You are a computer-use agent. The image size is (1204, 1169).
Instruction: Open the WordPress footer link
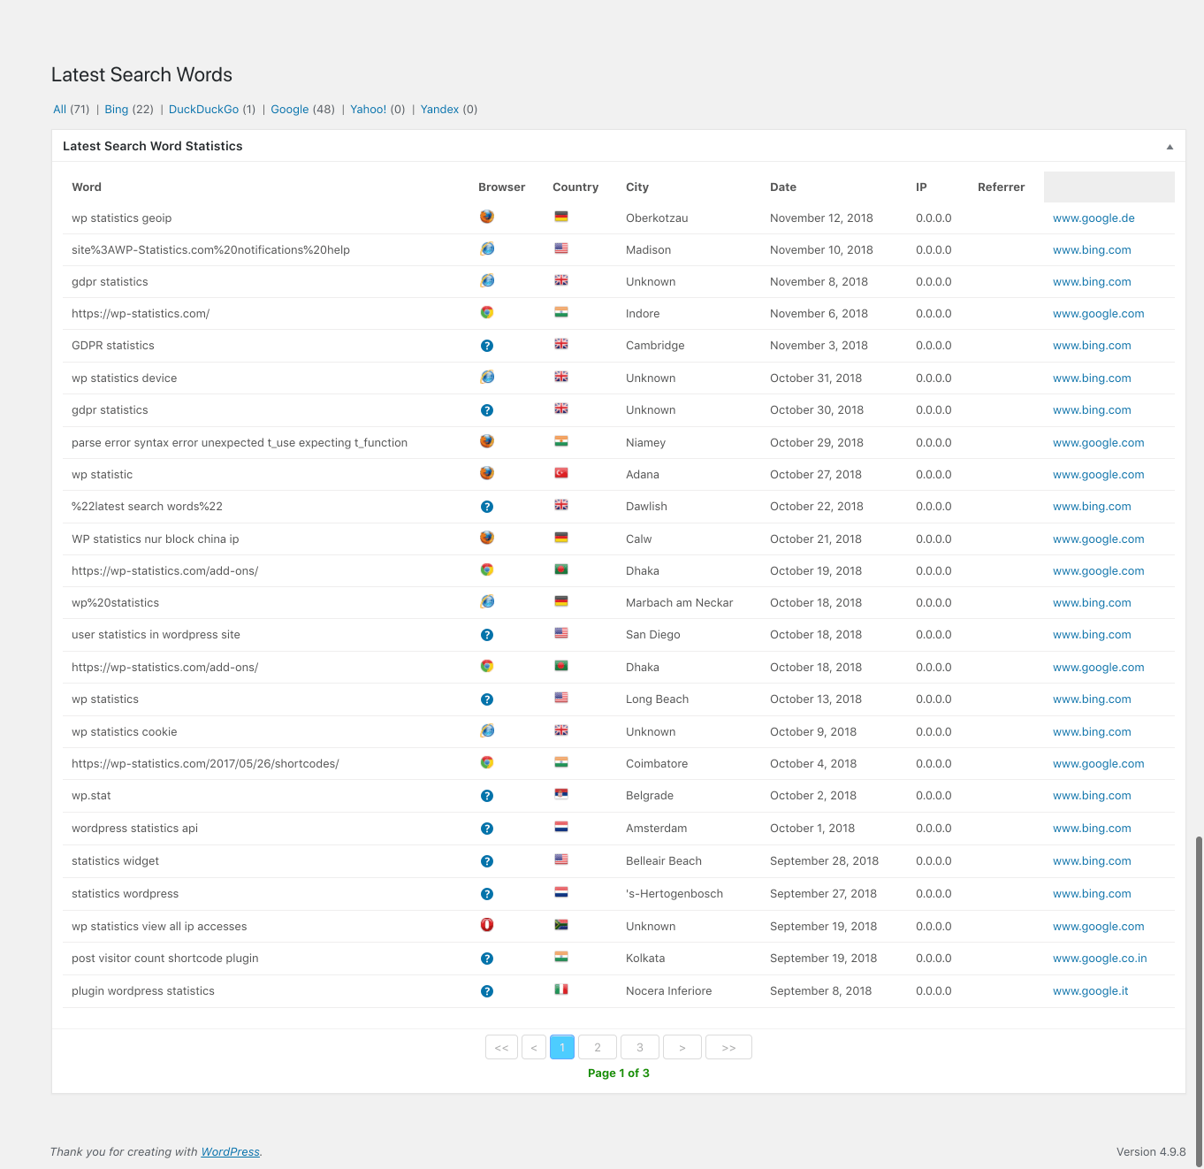[x=230, y=1151]
